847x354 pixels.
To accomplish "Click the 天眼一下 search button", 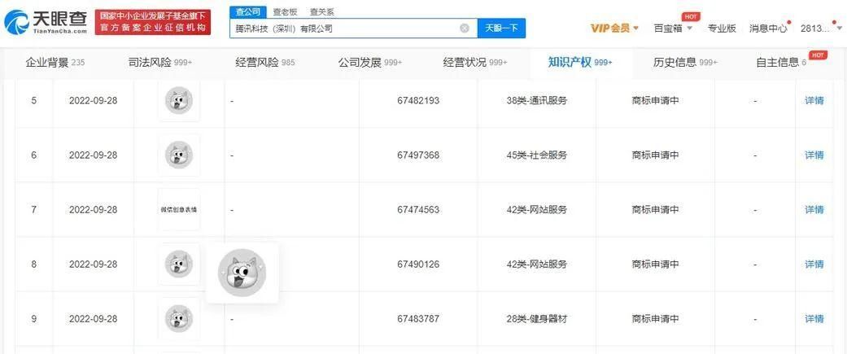I will (501, 28).
